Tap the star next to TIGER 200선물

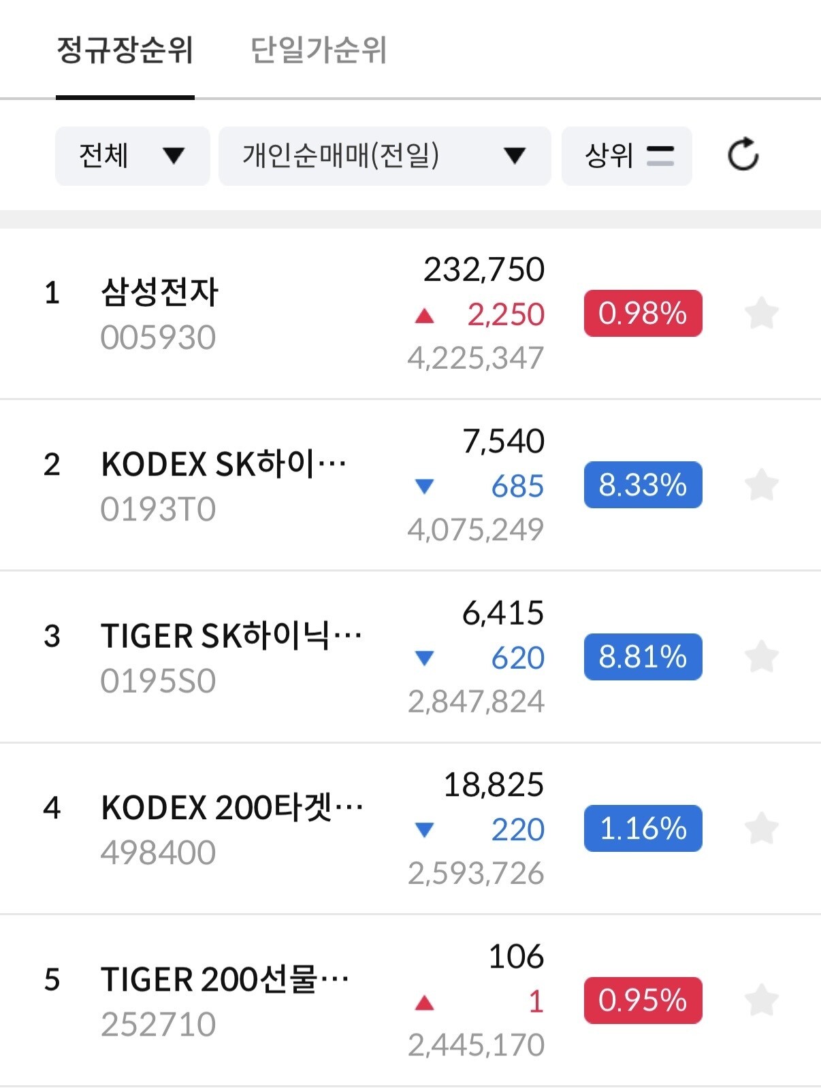click(x=761, y=1000)
